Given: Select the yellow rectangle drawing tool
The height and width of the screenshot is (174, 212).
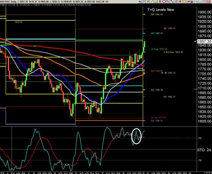Looking at the screenshot, I should (184, 1).
